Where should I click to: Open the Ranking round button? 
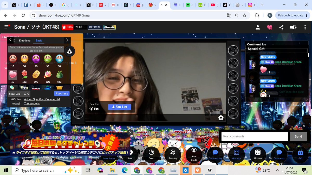(x=173, y=155)
